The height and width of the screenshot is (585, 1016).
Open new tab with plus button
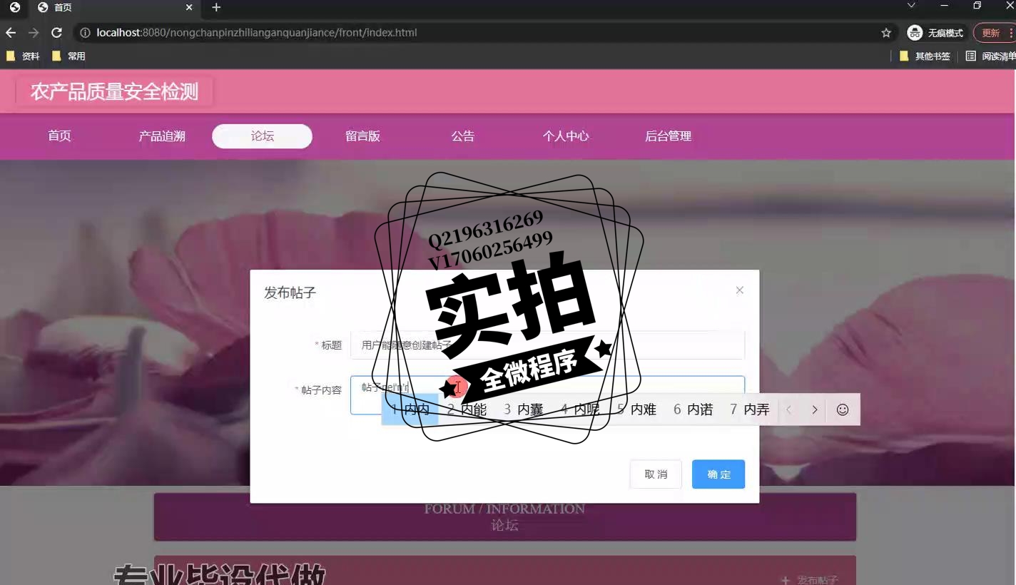point(216,7)
